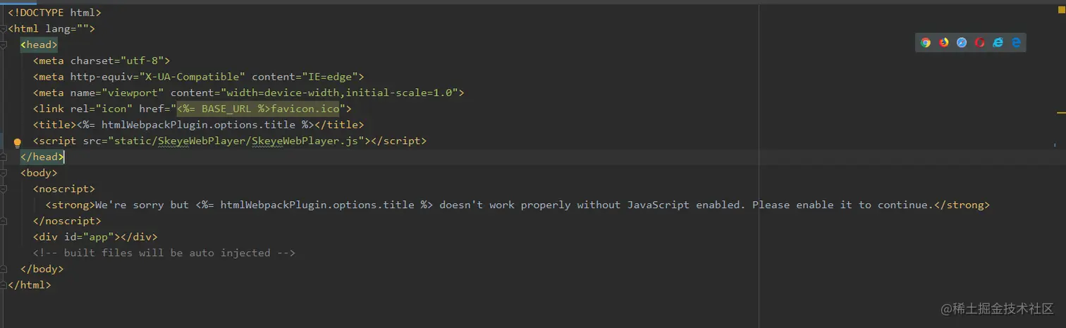Click the closing </html> tag
Image resolution: width=1066 pixels, height=328 pixels.
point(30,285)
